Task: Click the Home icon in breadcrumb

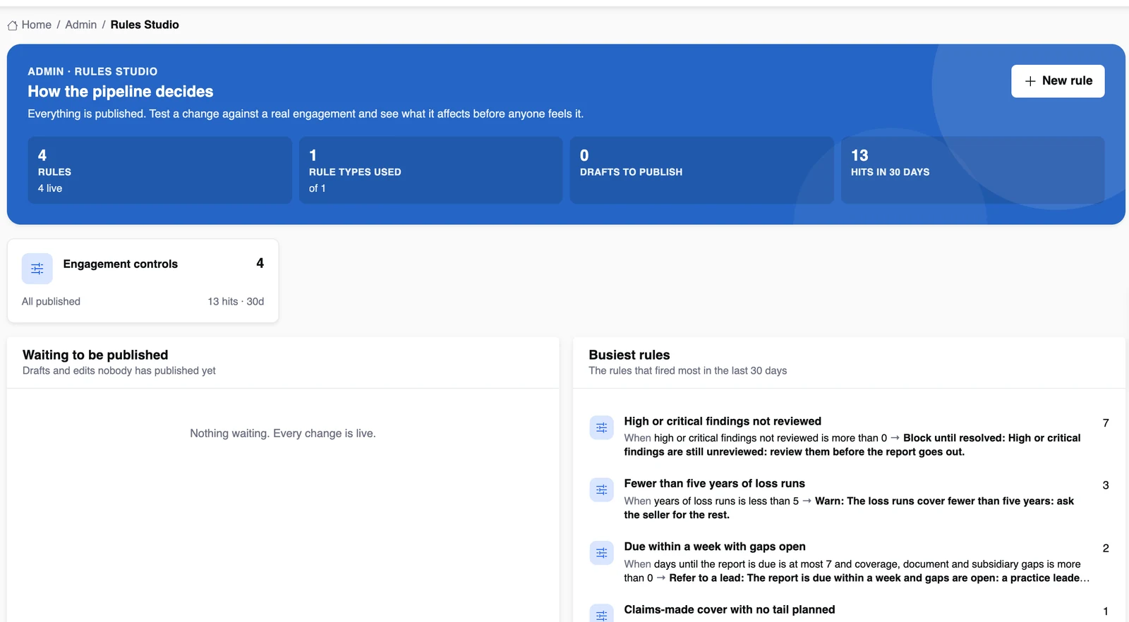Action: 13,25
